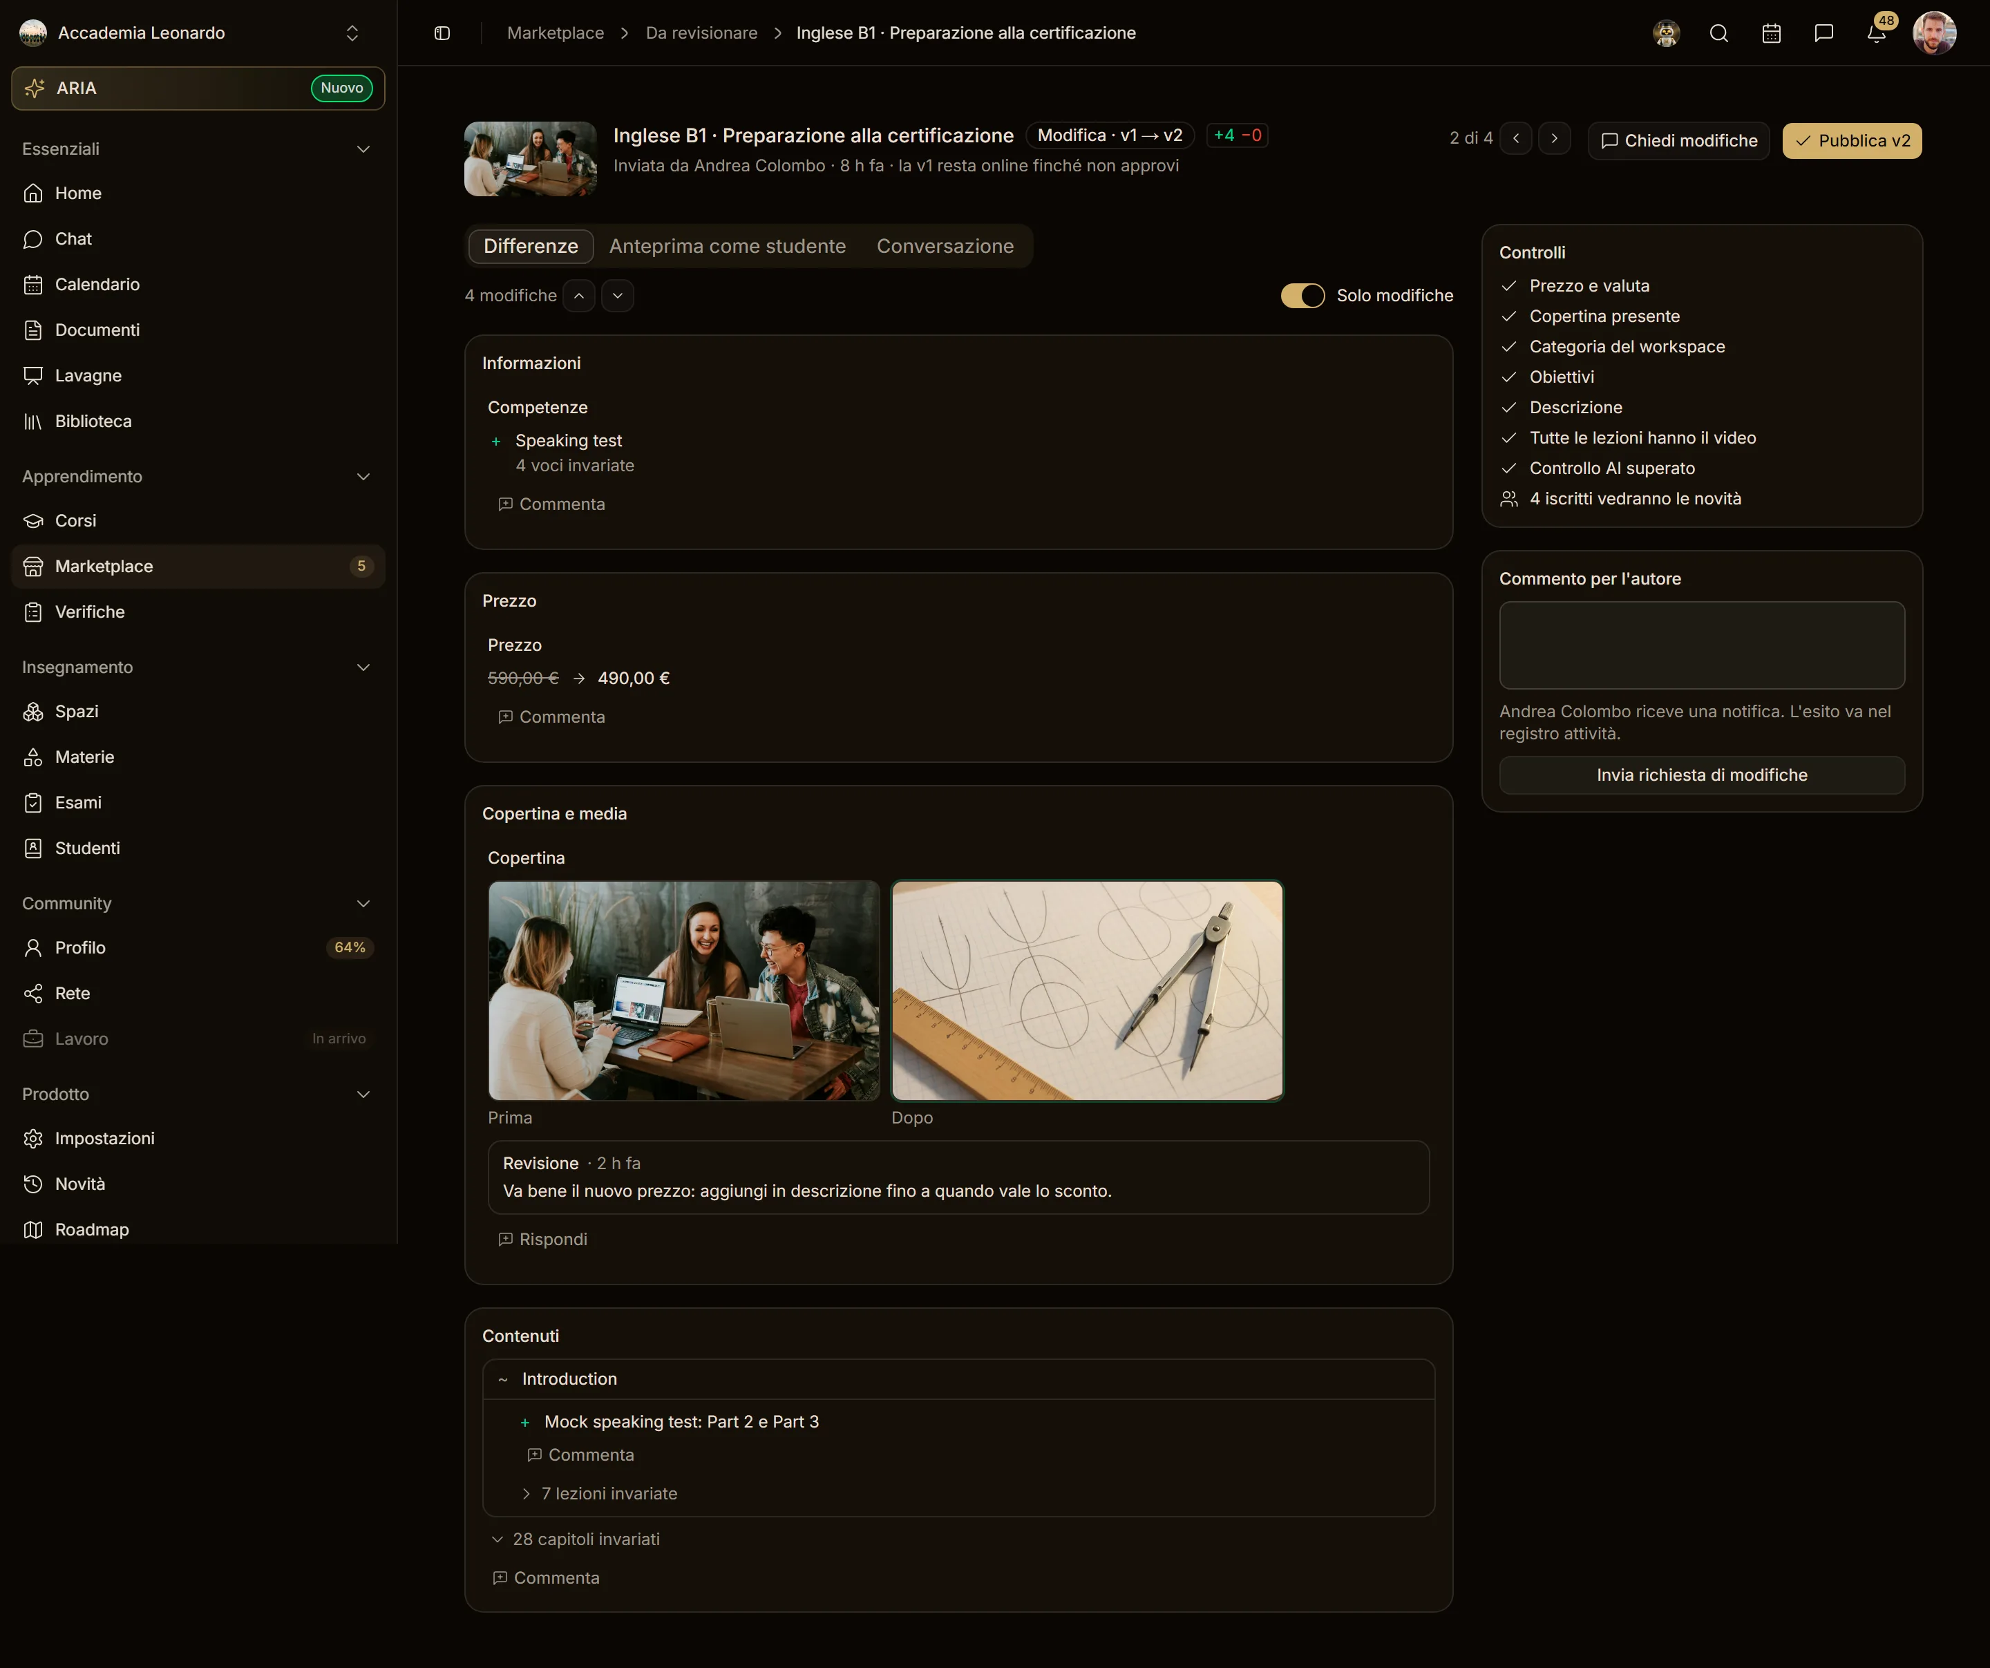1990x1668 pixels.
Task: Focus the Commento per l'autore textbox
Action: [1702, 645]
